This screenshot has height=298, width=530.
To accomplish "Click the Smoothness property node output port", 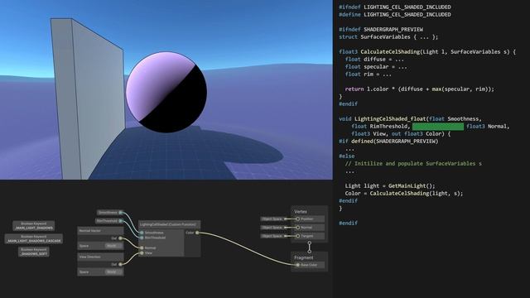I will 121,213.
